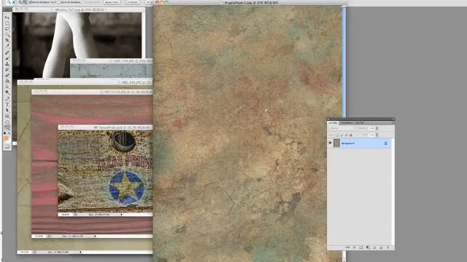Select the Shape tool

[7, 116]
